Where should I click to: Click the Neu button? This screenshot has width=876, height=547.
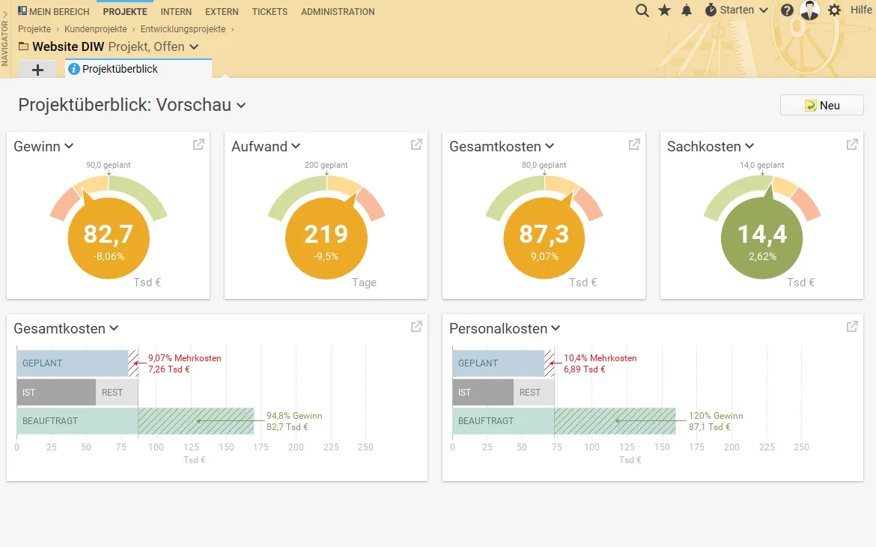click(x=822, y=105)
